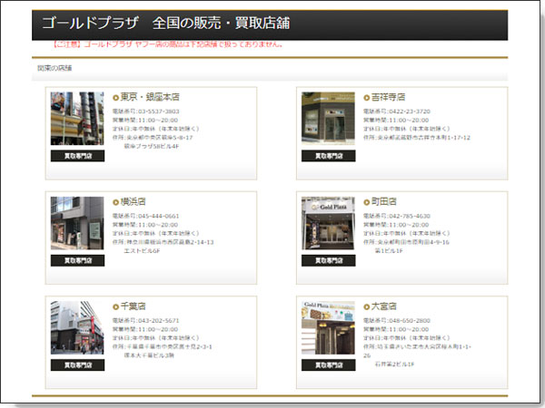Viewport: 545px width, 408px height.
Task: Click the 買取専門店 button under 町田店
Action: [329, 260]
